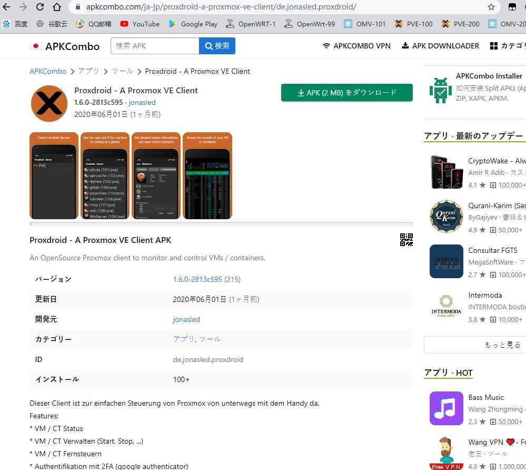Viewport: 526px width, 470px height.
Task: Open Qurani-Kərim app icon
Action: click(x=446, y=217)
